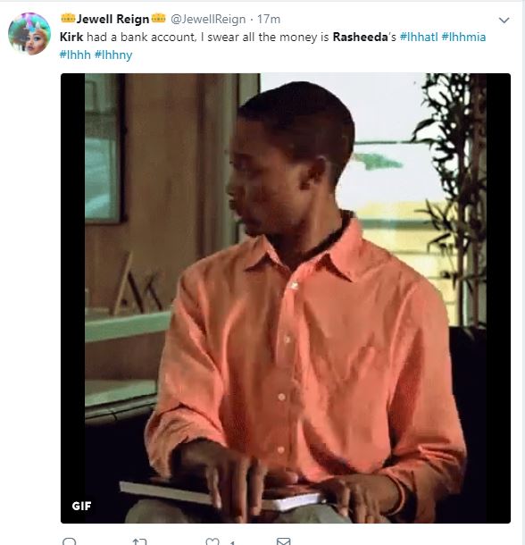The width and height of the screenshot is (525, 545).
Task: Open the #lhhmia hashtag
Action: (x=463, y=37)
